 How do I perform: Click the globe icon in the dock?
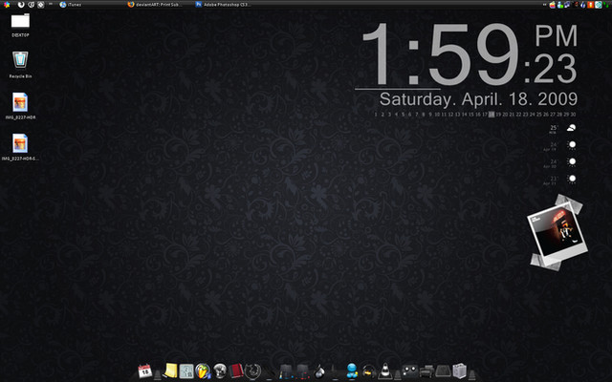(x=218, y=370)
